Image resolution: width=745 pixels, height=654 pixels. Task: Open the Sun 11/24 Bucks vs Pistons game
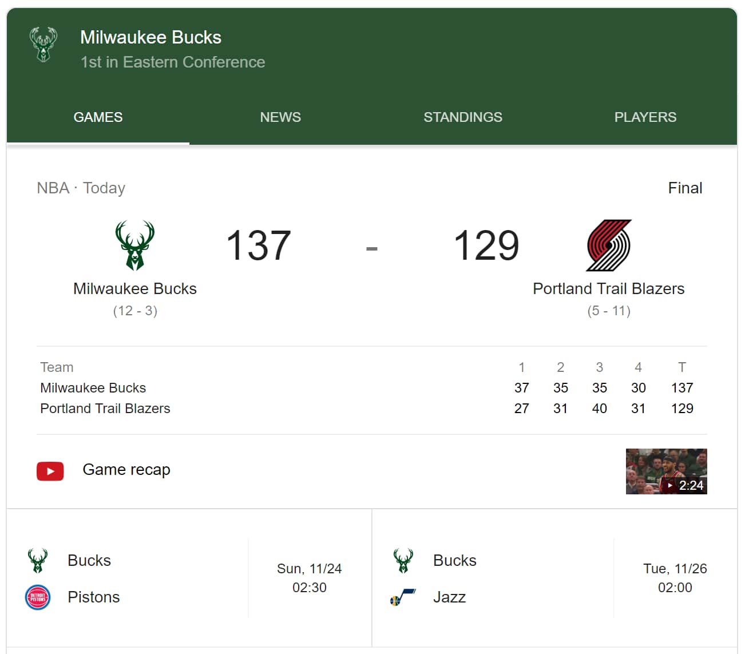(x=189, y=578)
